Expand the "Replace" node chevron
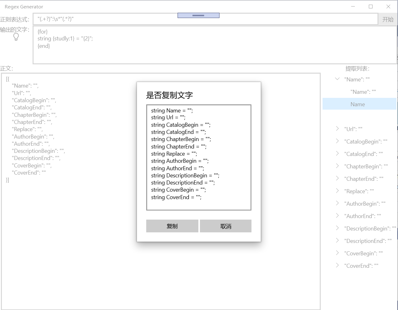Image resolution: width=398 pixels, height=310 pixels. 337,191
